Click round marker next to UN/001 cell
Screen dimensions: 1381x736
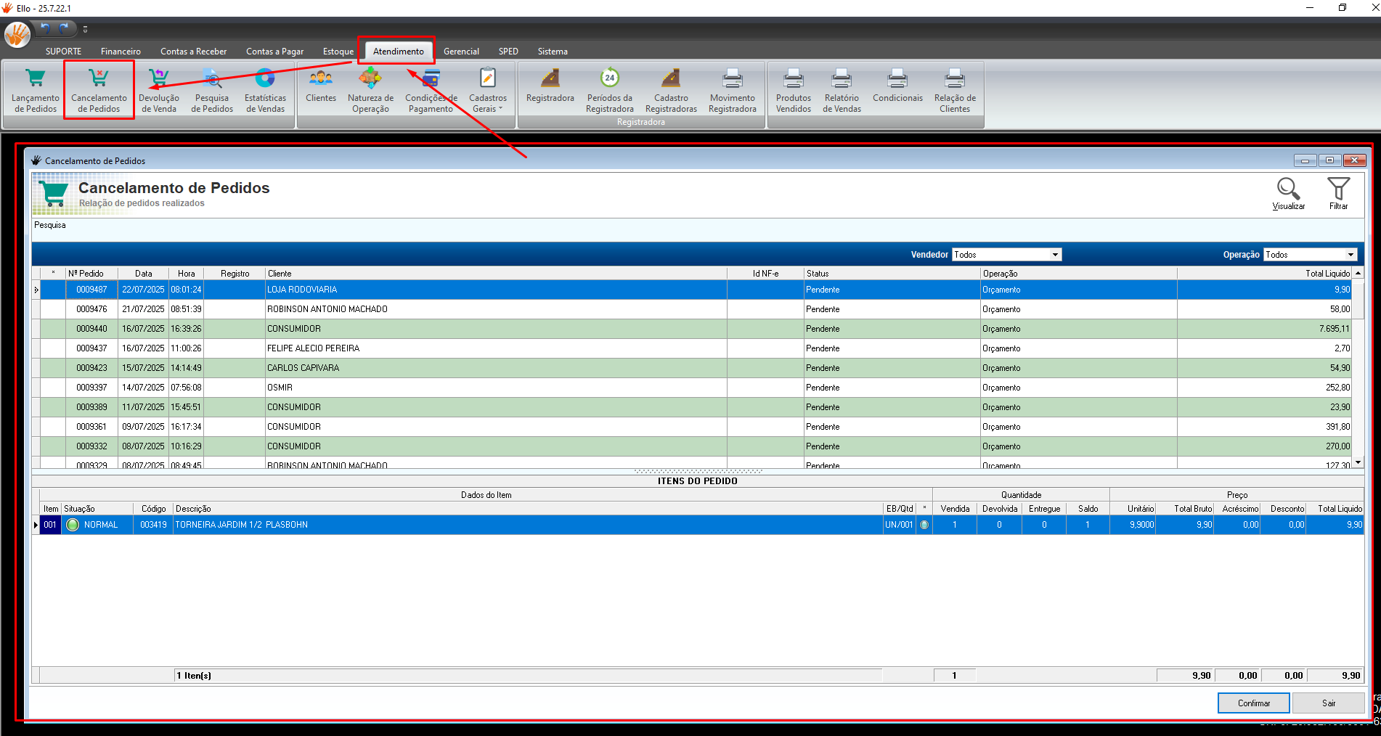[924, 525]
